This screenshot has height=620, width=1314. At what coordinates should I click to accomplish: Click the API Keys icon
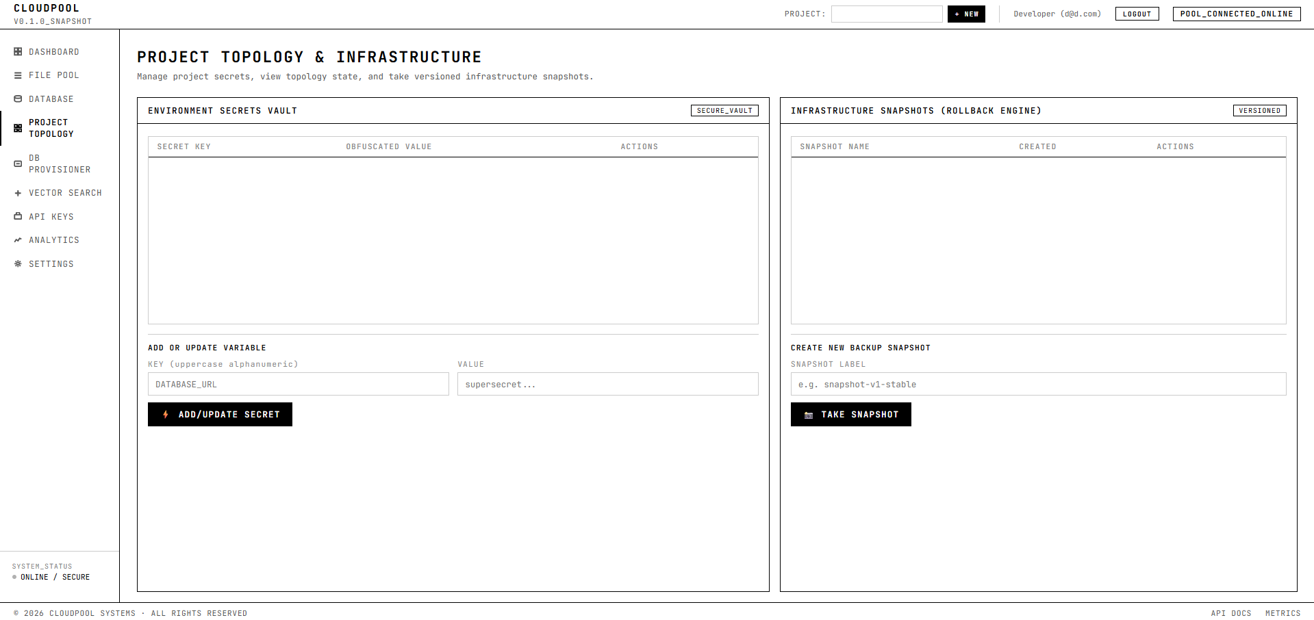pyautogui.click(x=18, y=217)
